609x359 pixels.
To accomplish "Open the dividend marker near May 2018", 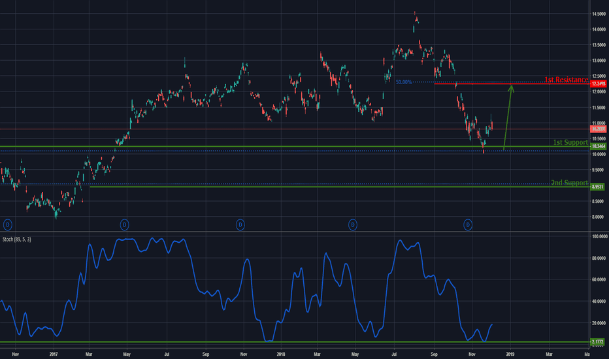I will tap(353, 225).
